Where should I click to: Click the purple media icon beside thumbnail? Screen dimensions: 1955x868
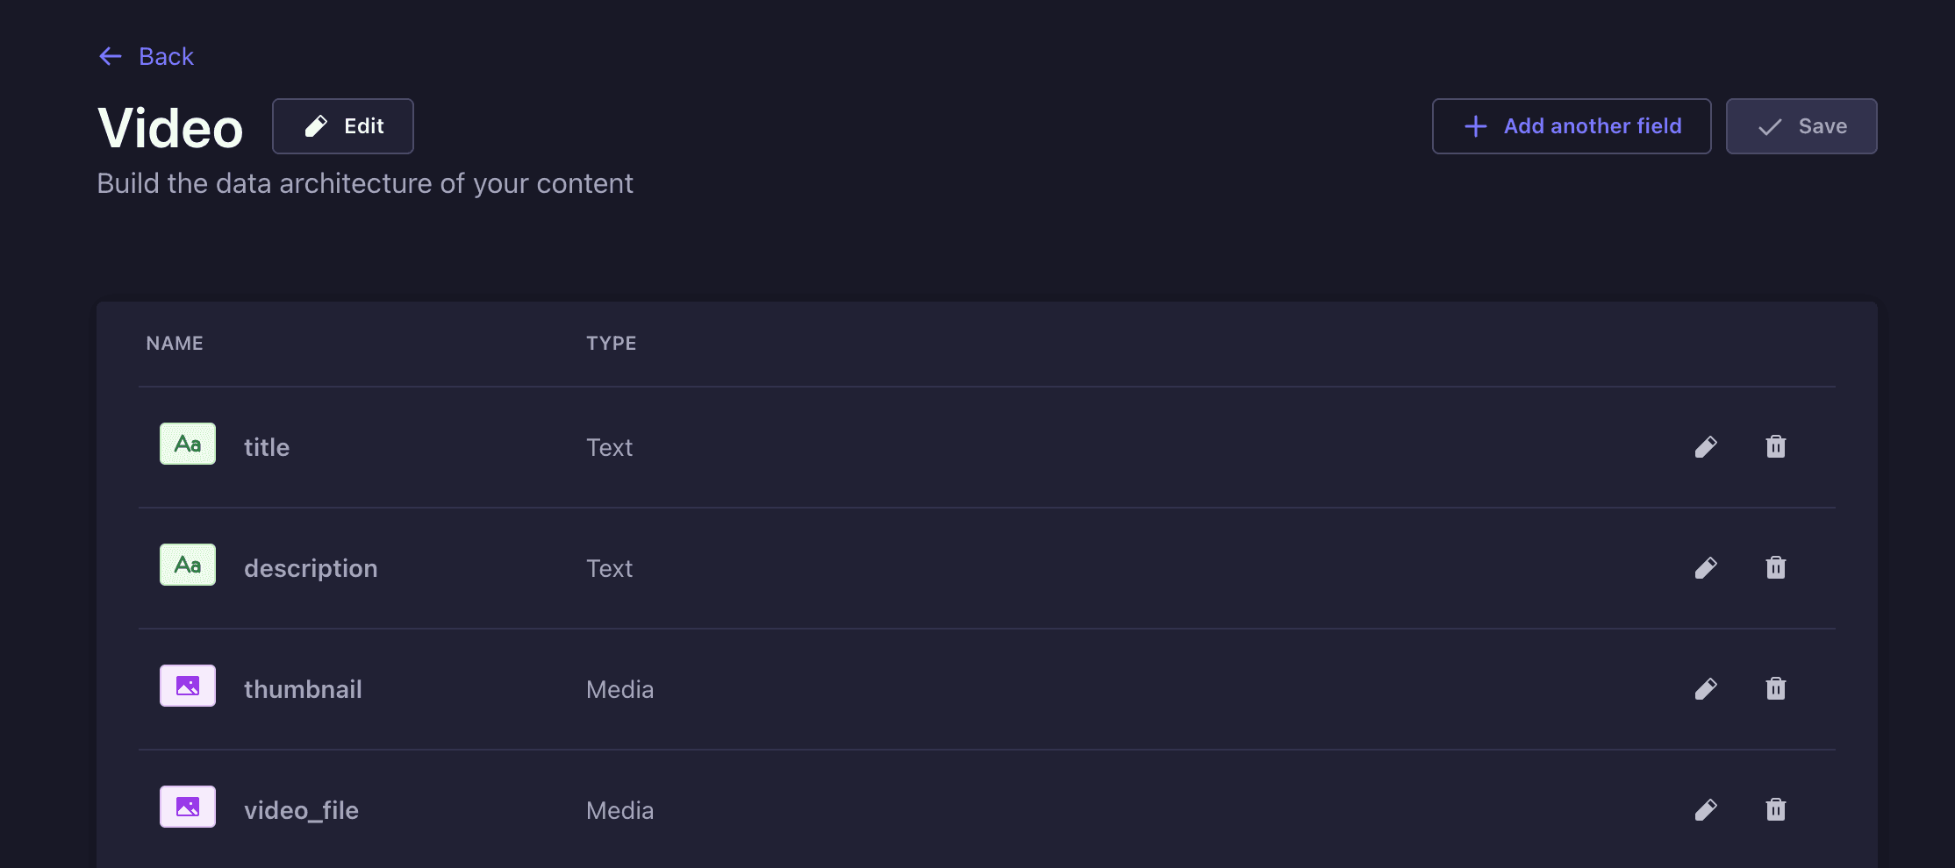[x=188, y=686]
